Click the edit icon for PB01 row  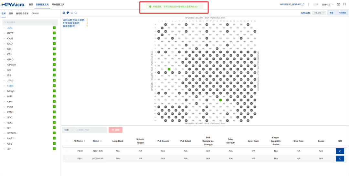pos(340,159)
